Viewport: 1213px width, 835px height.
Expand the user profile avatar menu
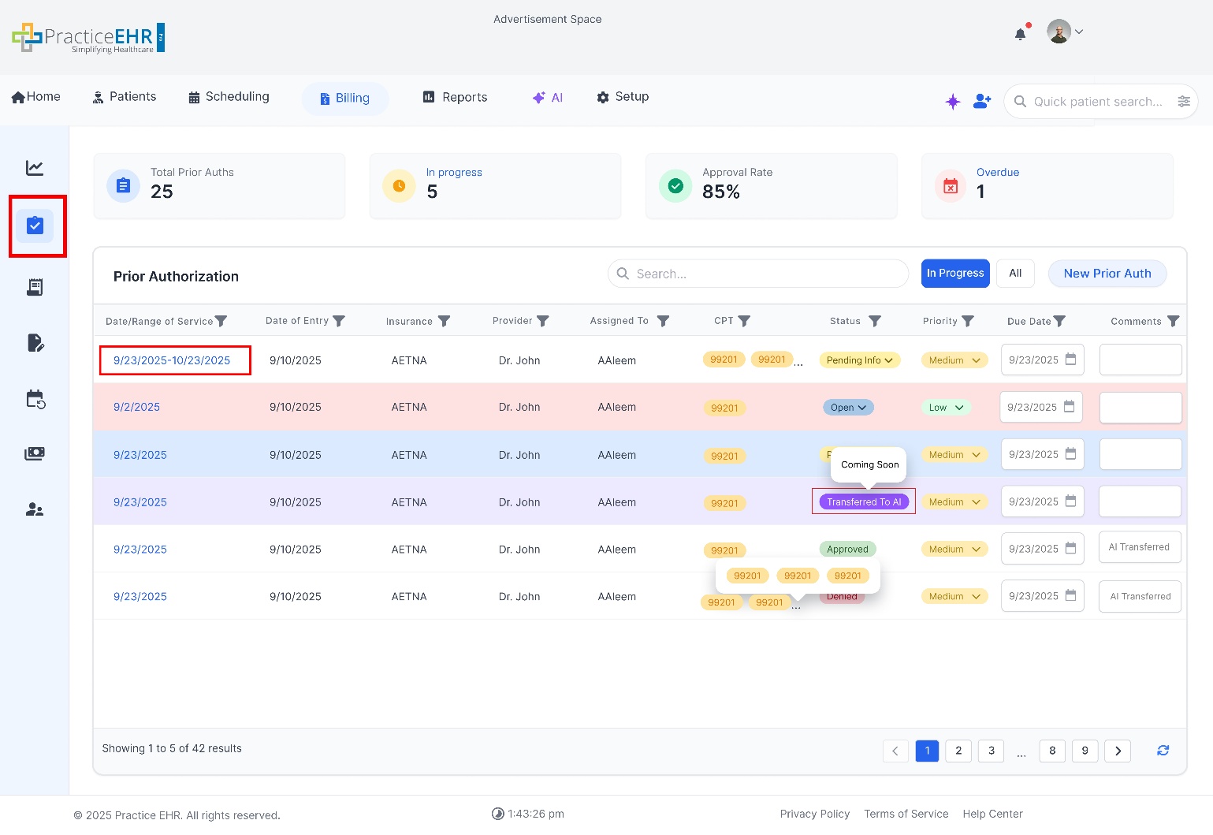[x=1065, y=32]
